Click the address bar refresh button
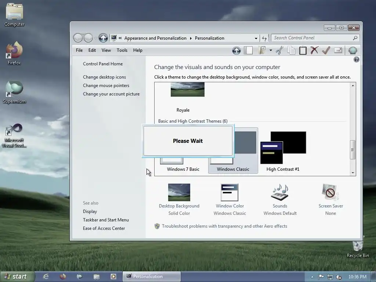The image size is (376, 282). pos(264,38)
